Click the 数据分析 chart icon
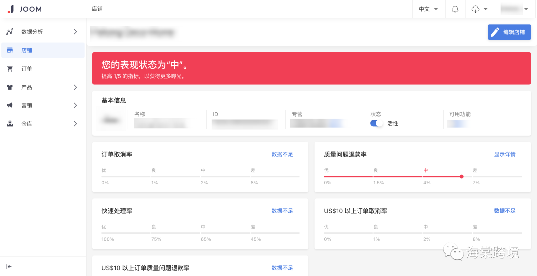The width and height of the screenshot is (537, 276). coord(10,32)
